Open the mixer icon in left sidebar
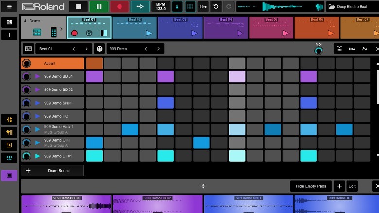 pyautogui.click(x=9, y=120)
